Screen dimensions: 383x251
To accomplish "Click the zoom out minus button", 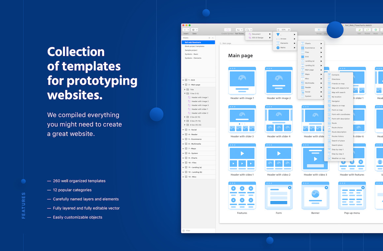I will pyautogui.click(x=278, y=30).
